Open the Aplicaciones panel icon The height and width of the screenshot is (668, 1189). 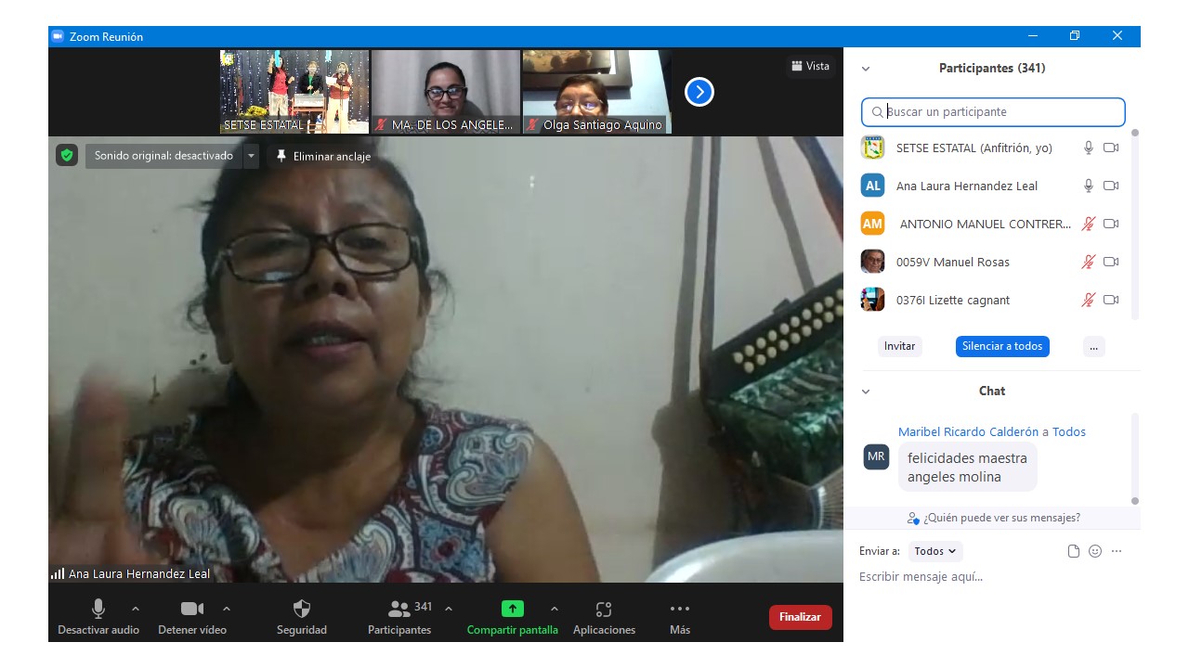[604, 610]
